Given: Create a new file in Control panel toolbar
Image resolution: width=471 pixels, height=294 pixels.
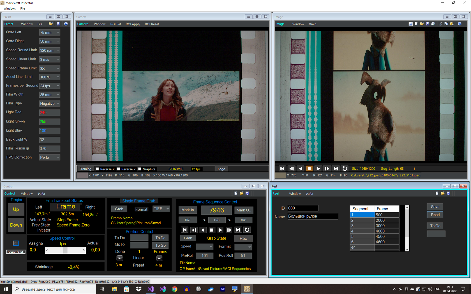Looking at the screenshot, I should coord(235,193).
